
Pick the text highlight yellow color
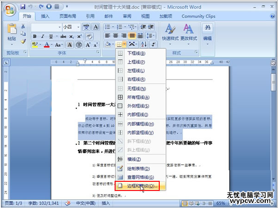coord(35,45)
